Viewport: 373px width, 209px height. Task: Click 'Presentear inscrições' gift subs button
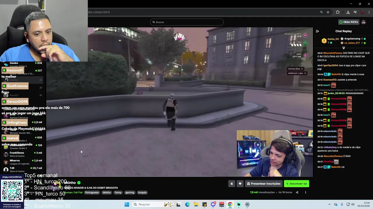264,184
